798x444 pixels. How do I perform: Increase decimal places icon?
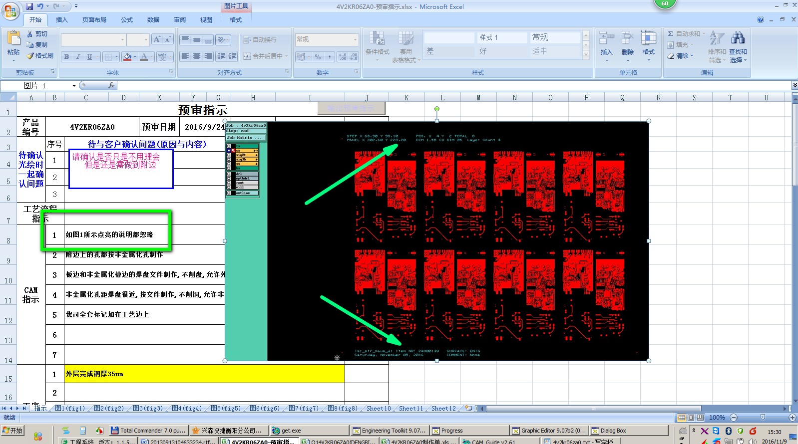tap(343, 57)
